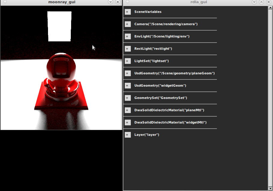Close the moonray_gui window
The image size is (273, 191).
[x=118, y=2]
